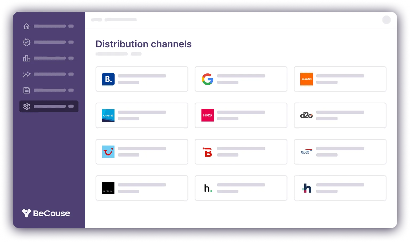This screenshot has height=242, width=410.
Task: Select the settings gear sidebar icon
Action: pyautogui.click(x=27, y=106)
